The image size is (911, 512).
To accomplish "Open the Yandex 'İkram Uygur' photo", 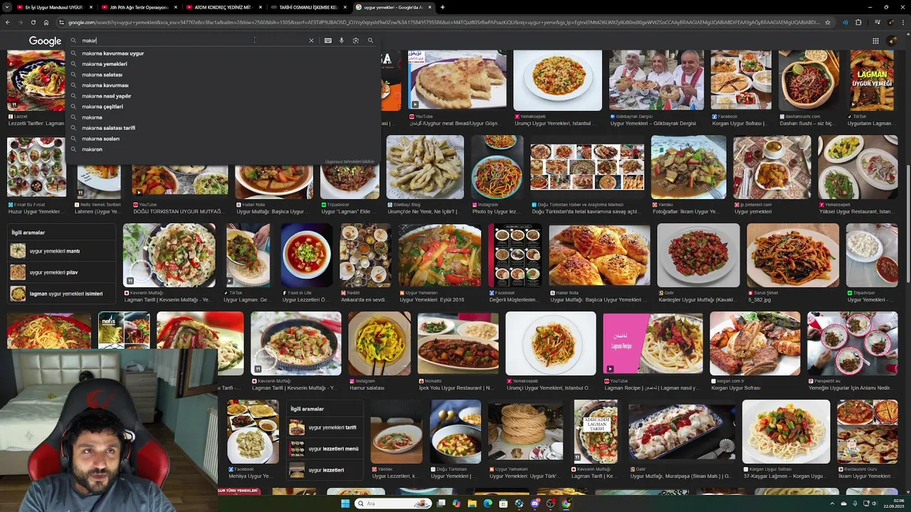I will tap(688, 167).
